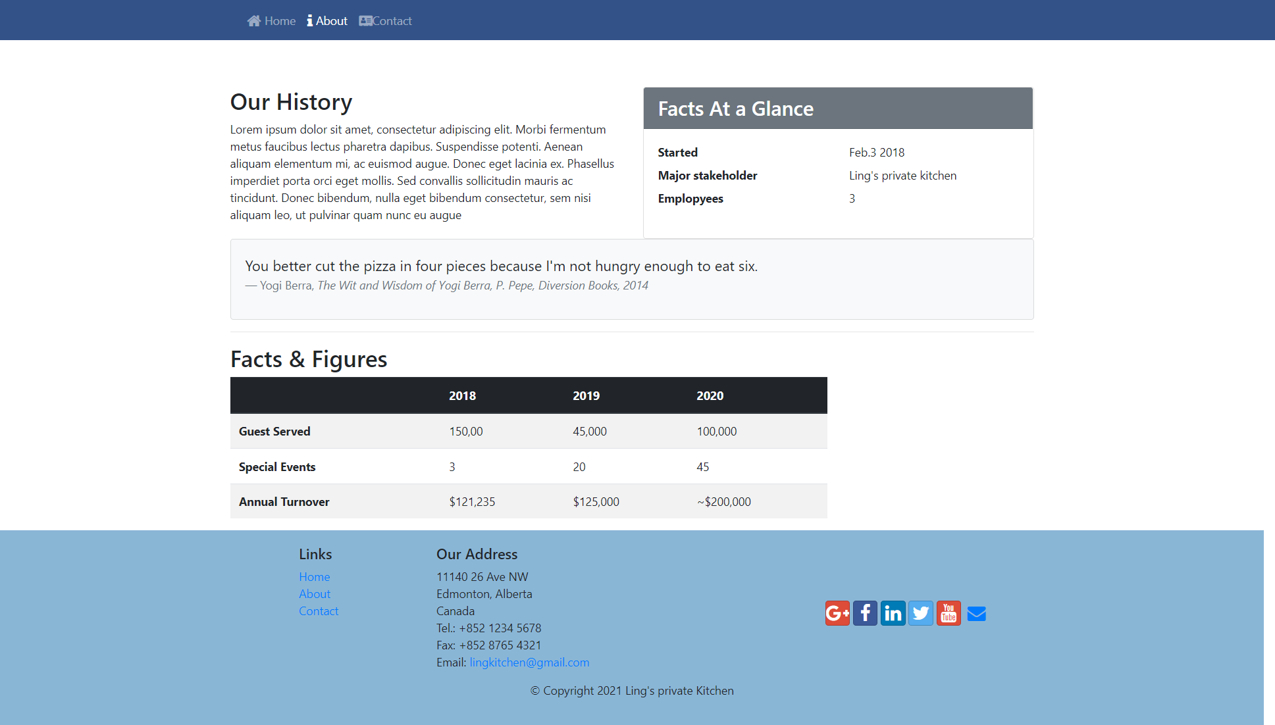Select the Annual Turnover table row
Screen dimensions: 1275x725
pyautogui.click(x=284, y=501)
